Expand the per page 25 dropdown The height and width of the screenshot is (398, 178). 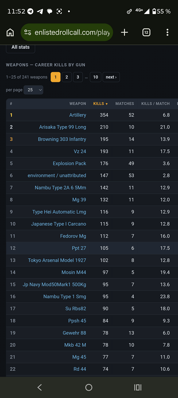pos(33,90)
